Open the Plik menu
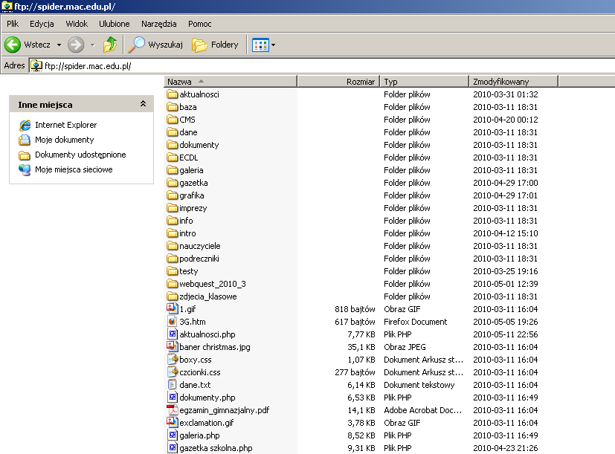 pos(13,24)
